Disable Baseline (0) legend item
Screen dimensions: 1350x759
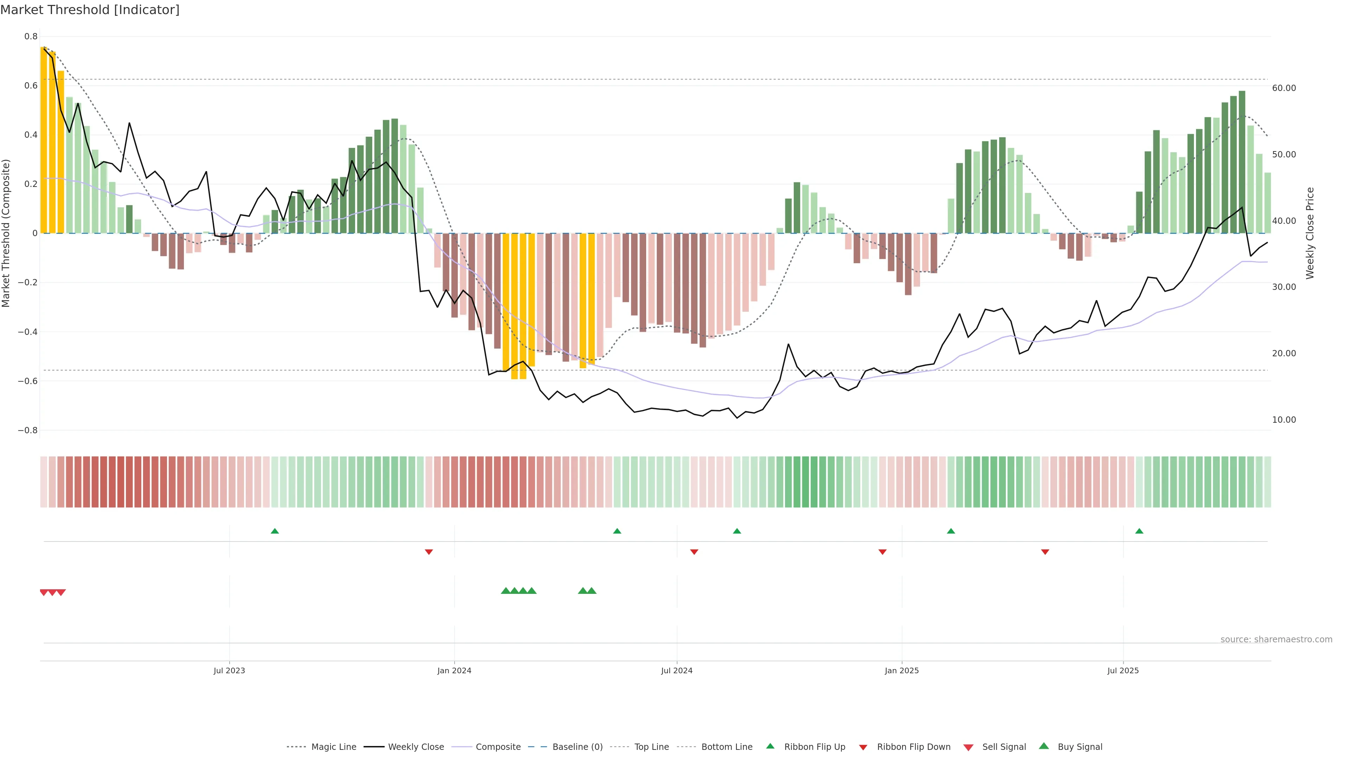point(577,747)
